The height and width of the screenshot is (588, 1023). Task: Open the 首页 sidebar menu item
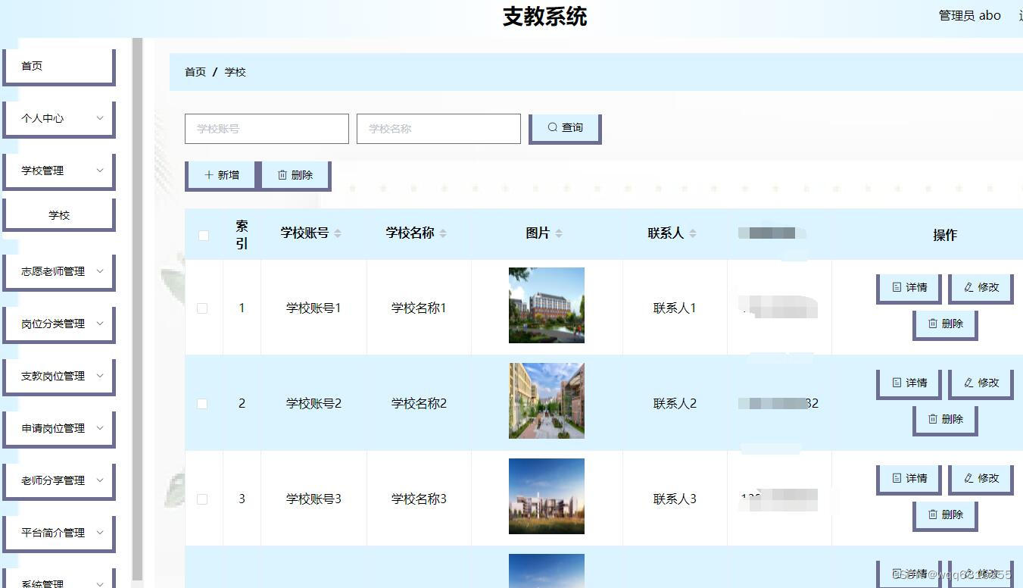tap(59, 67)
